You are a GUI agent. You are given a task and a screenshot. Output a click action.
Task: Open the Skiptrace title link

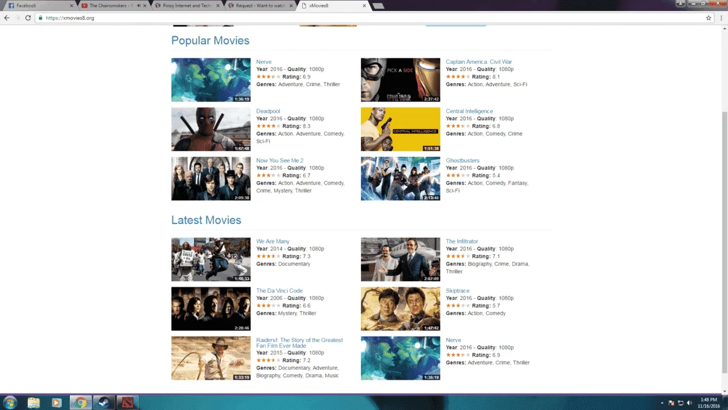[458, 290]
